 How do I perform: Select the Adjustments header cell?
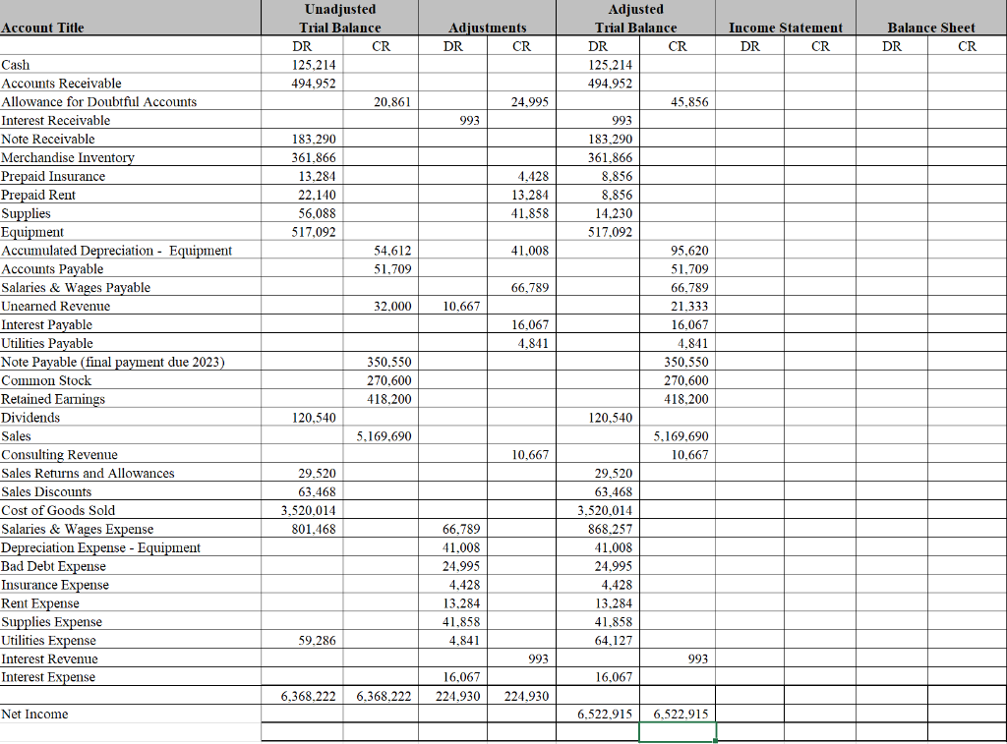coord(488,28)
